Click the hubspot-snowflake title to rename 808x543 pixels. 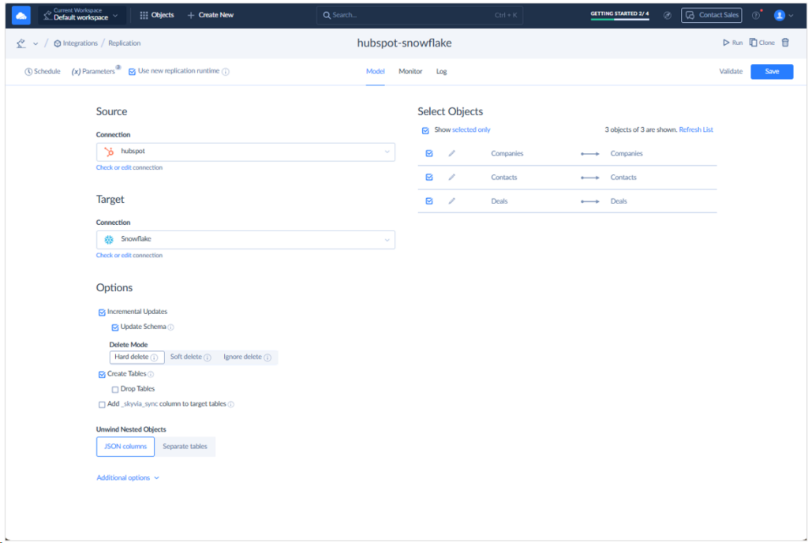coord(404,43)
